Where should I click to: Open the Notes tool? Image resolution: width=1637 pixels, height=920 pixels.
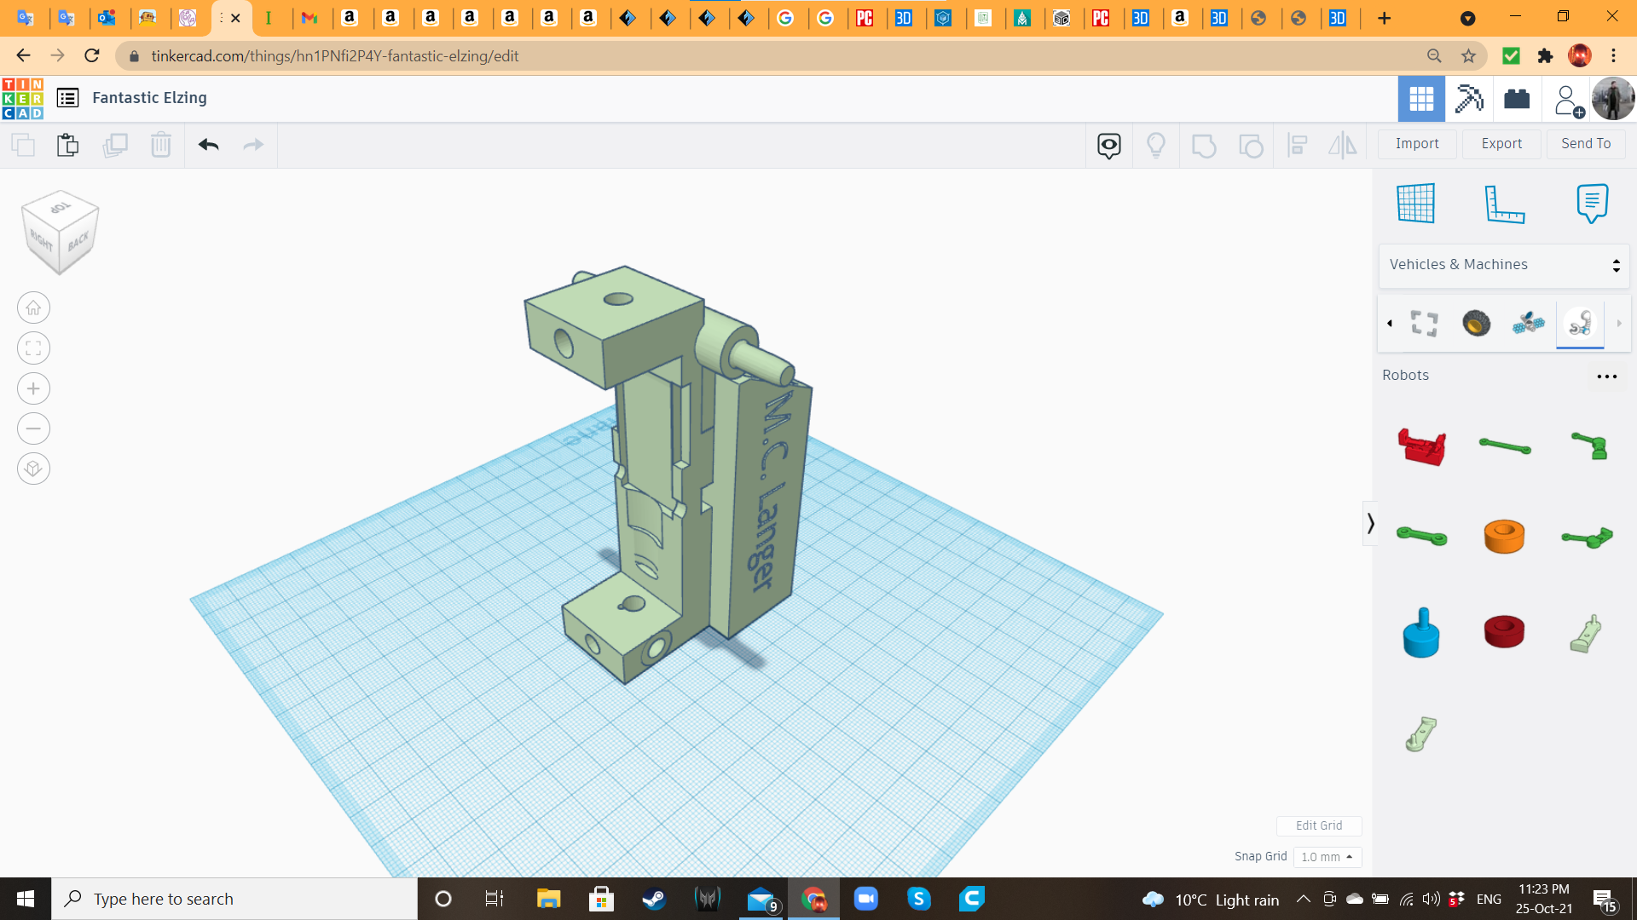click(1592, 204)
